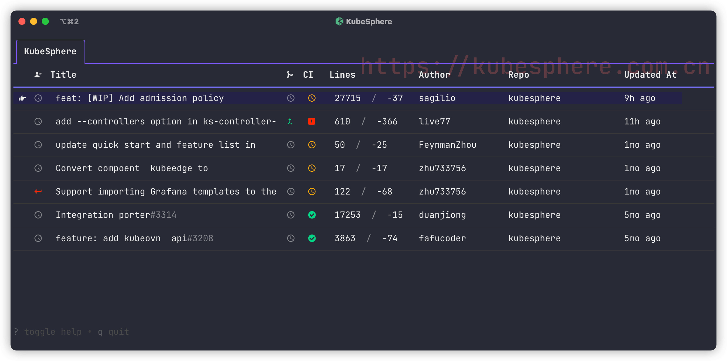Click the KubeSphere logo in the title bar
This screenshot has height=361, width=727.
point(339,21)
